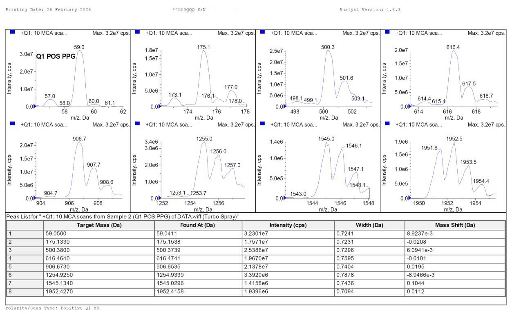Click found-at cell '175.1538'

[199, 242]
